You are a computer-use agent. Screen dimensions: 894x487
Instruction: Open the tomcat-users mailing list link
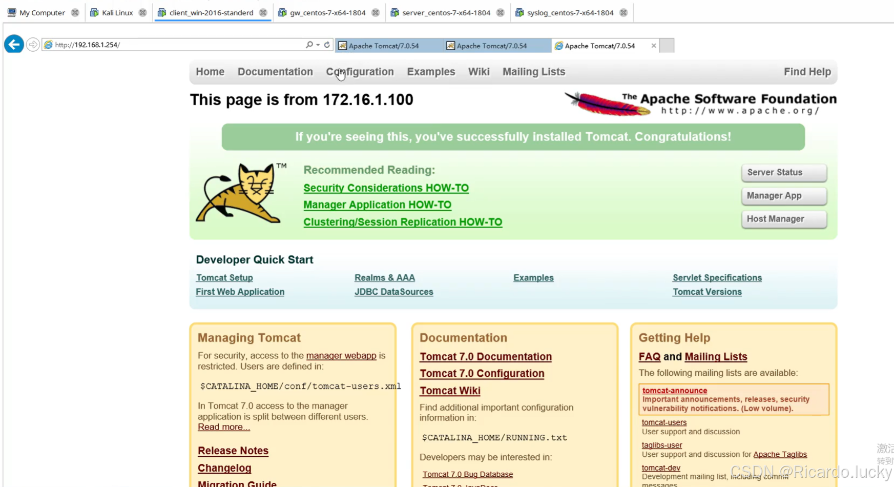pos(664,422)
